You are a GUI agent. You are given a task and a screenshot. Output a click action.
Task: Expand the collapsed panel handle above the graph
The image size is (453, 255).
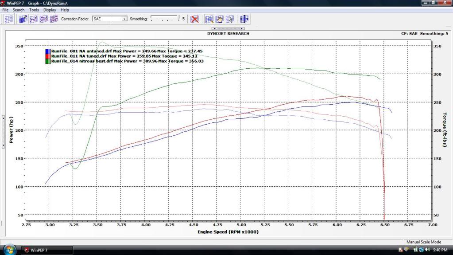pyautogui.click(x=228, y=29)
